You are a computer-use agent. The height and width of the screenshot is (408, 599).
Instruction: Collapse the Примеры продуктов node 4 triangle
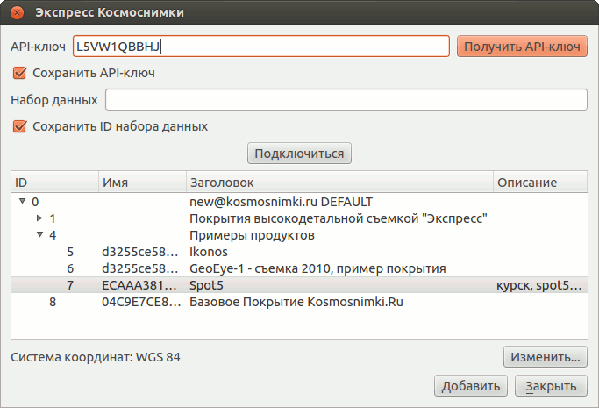point(39,235)
